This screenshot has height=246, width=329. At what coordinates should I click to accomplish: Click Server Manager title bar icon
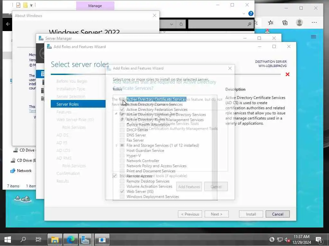41,38
